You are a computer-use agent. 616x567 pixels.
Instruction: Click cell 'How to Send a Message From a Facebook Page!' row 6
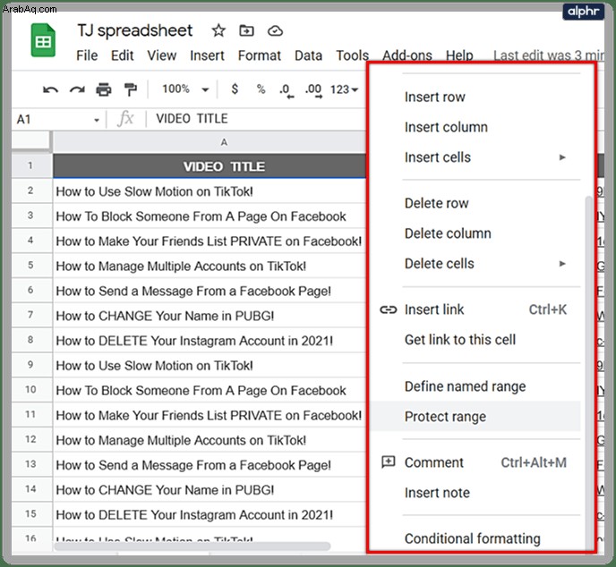click(x=210, y=291)
